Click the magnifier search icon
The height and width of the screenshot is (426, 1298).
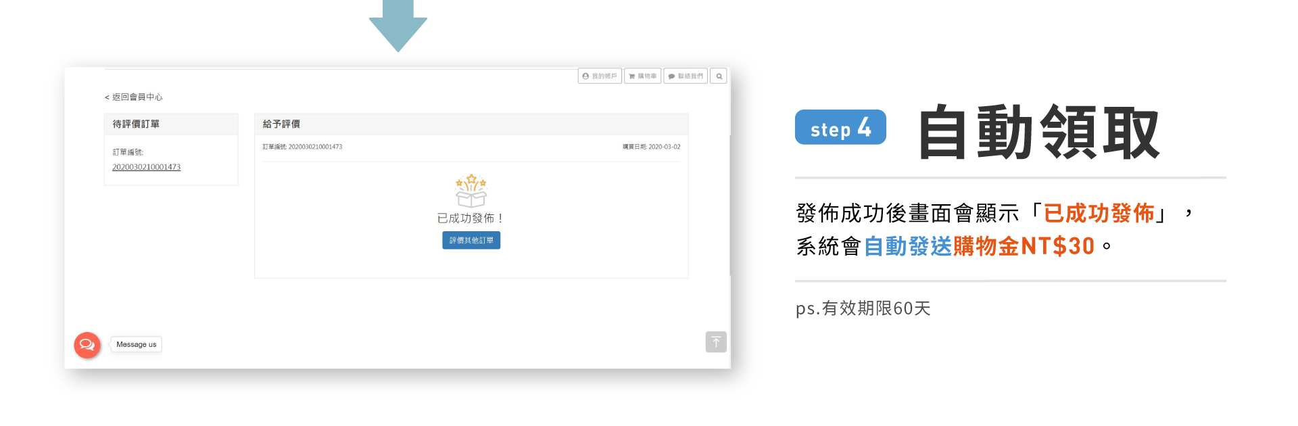[719, 76]
